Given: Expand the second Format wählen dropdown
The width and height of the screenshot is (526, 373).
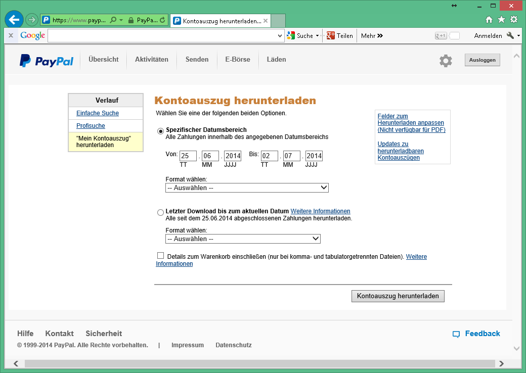Looking at the screenshot, I should (x=243, y=239).
